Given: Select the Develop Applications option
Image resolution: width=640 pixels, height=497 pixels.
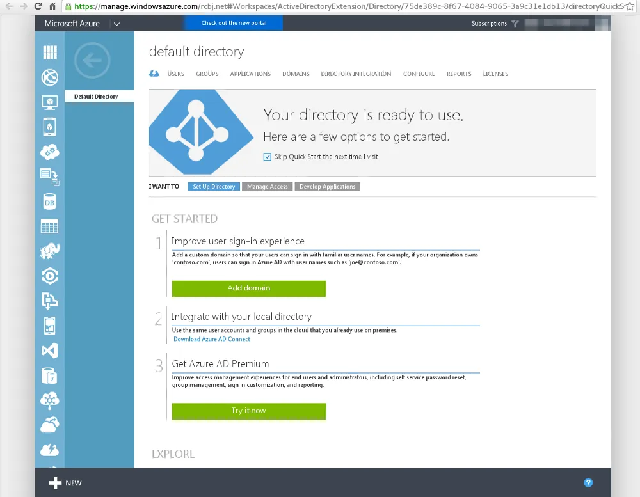Looking at the screenshot, I should click(x=327, y=187).
